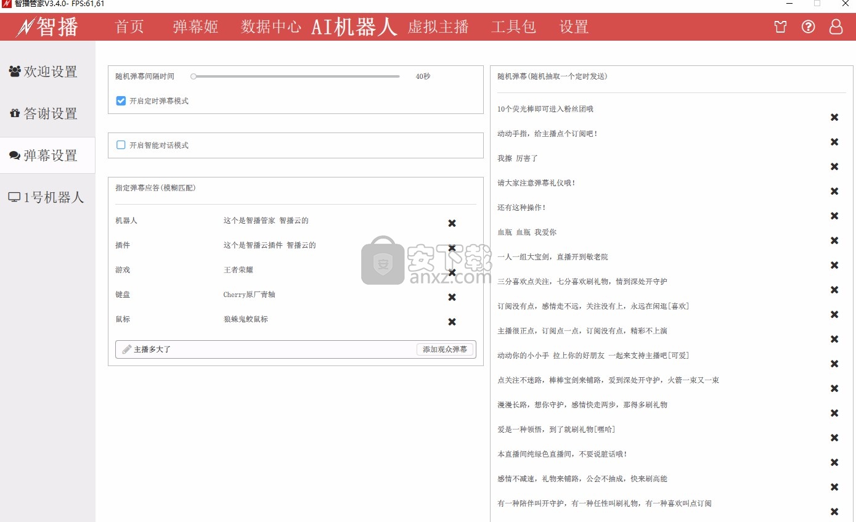Select keyword 机器人 in reply list
856x522 pixels.
[x=126, y=221]
